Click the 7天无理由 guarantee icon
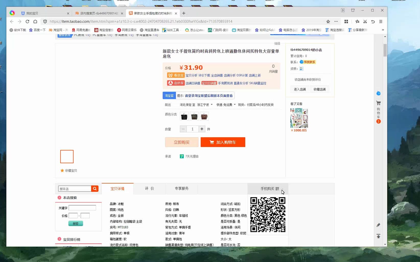 coord(182,156)
